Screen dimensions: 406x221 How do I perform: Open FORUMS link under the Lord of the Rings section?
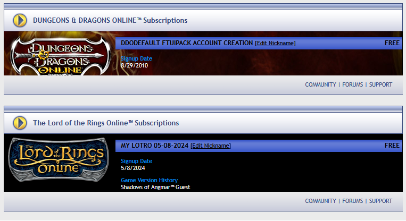tap(352, 201)
